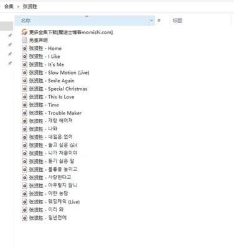
Task: Click audio icon for 웨딩케익 (Live)
Action: pyautogui.click(x=24, y=202)
